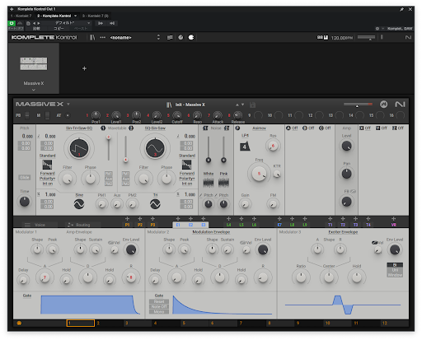Open oscillator 1 Sin-Tri-Saw-SQ wavetable menu

79,128
